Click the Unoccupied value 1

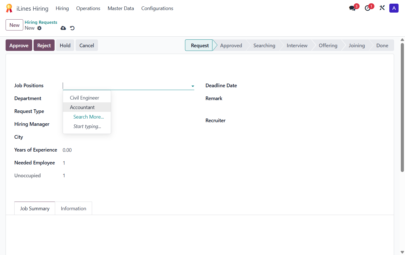click(64, 176)
